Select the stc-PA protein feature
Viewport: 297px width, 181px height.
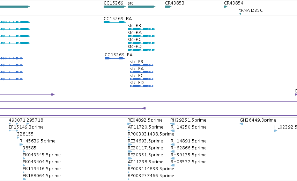tap(142, 72)
